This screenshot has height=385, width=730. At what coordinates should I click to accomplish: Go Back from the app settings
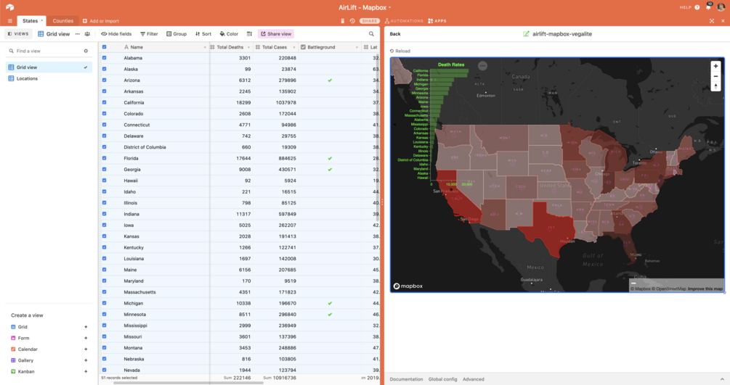(x=395, y=34)
